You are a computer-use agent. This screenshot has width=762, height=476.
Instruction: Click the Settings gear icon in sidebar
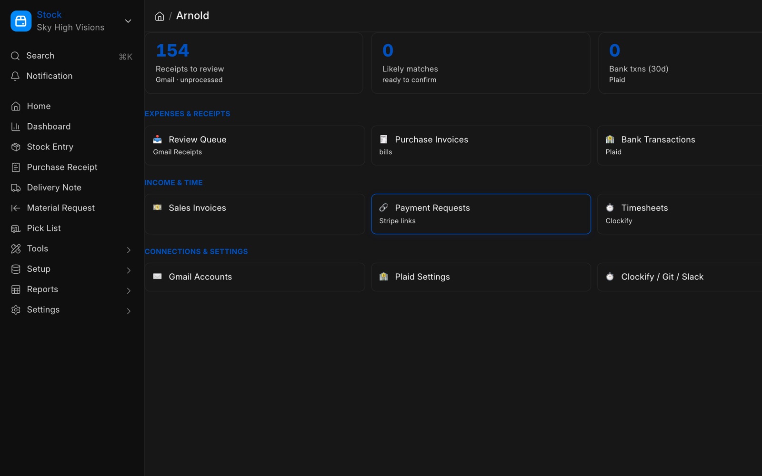click(16, 310)
